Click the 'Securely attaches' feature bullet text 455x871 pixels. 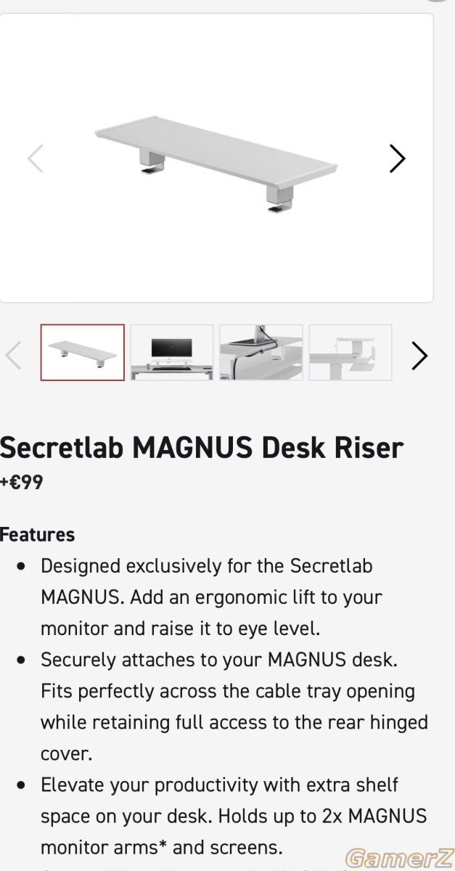click(x=234, y=706)
